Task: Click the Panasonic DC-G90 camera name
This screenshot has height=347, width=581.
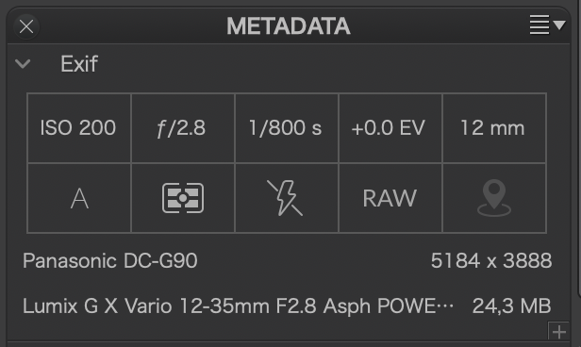Action: (x=110, y=260)
